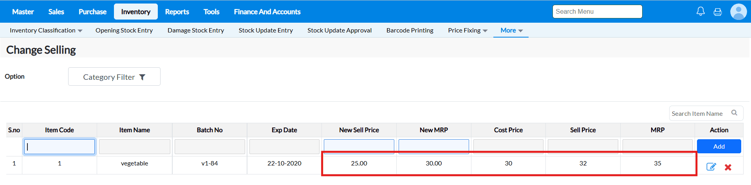
Task: Click the Add button
Action: [x=719, y=146]
